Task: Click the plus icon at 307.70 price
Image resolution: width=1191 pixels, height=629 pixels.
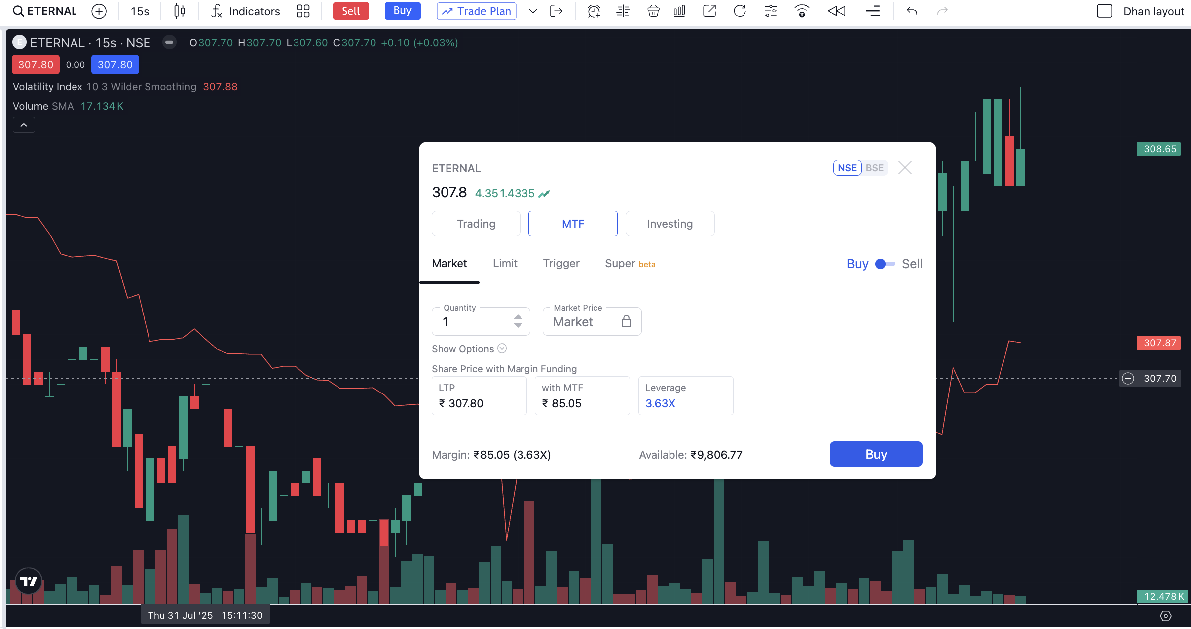Action: point(1128,379)
